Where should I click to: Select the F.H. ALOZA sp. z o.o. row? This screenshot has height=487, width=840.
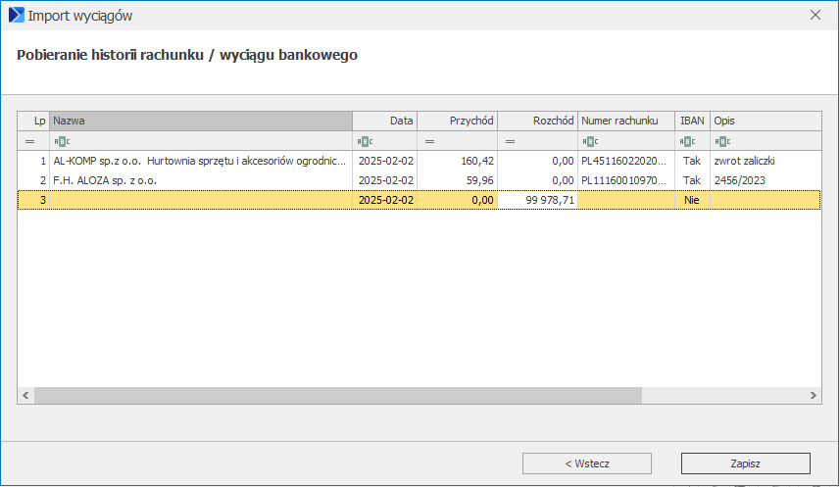(201, 180)
